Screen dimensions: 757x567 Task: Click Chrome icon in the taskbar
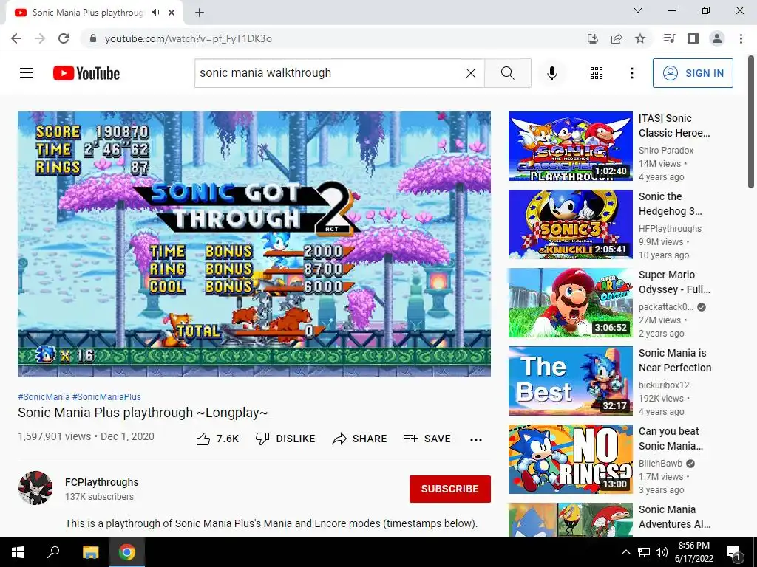(x=127, y=552)
